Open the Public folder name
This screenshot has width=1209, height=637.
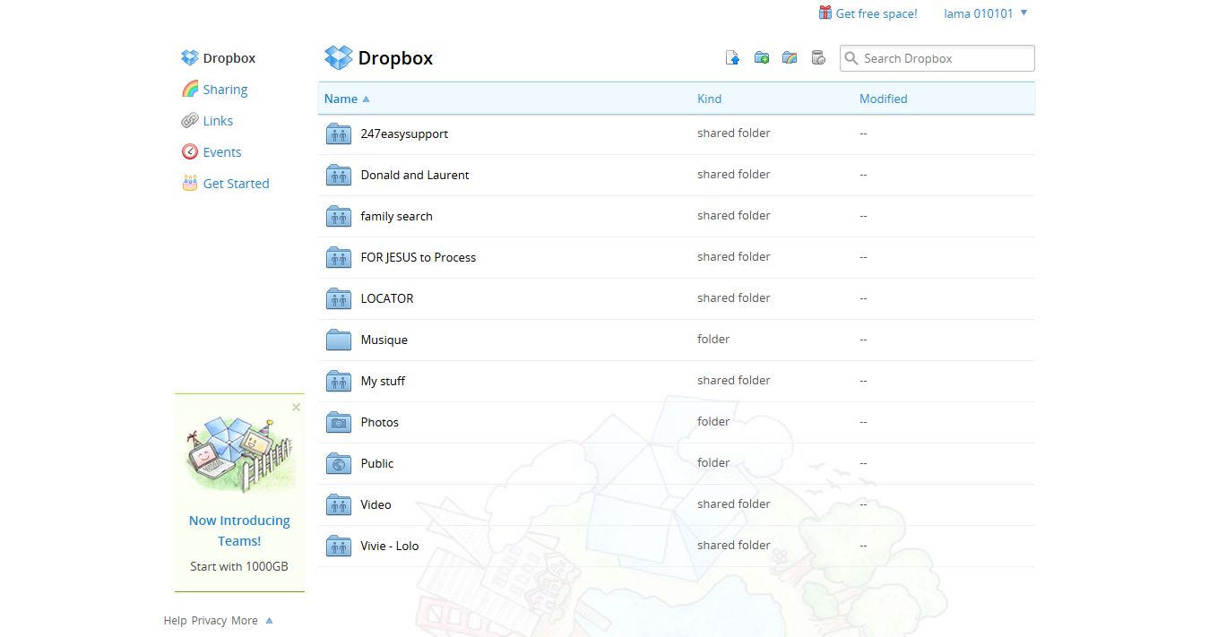tap(377, 463)
